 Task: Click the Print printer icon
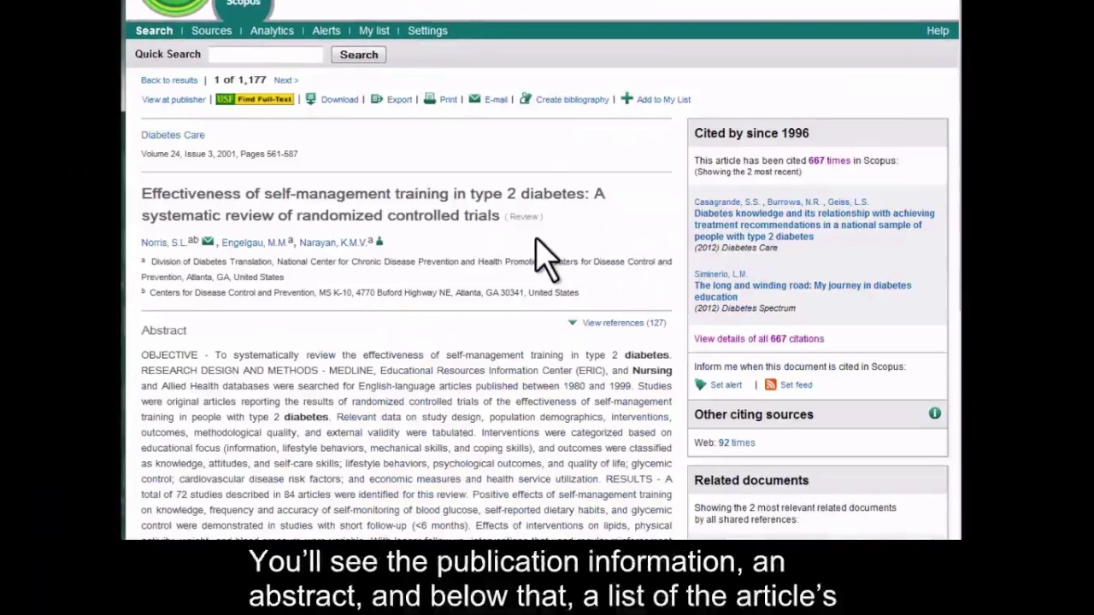click(430, 99)
